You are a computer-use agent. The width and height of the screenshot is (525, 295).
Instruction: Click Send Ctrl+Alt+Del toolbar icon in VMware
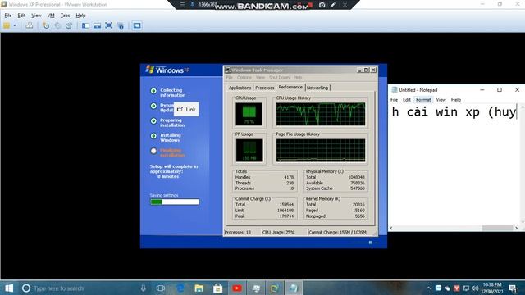(x=30, y=25)
